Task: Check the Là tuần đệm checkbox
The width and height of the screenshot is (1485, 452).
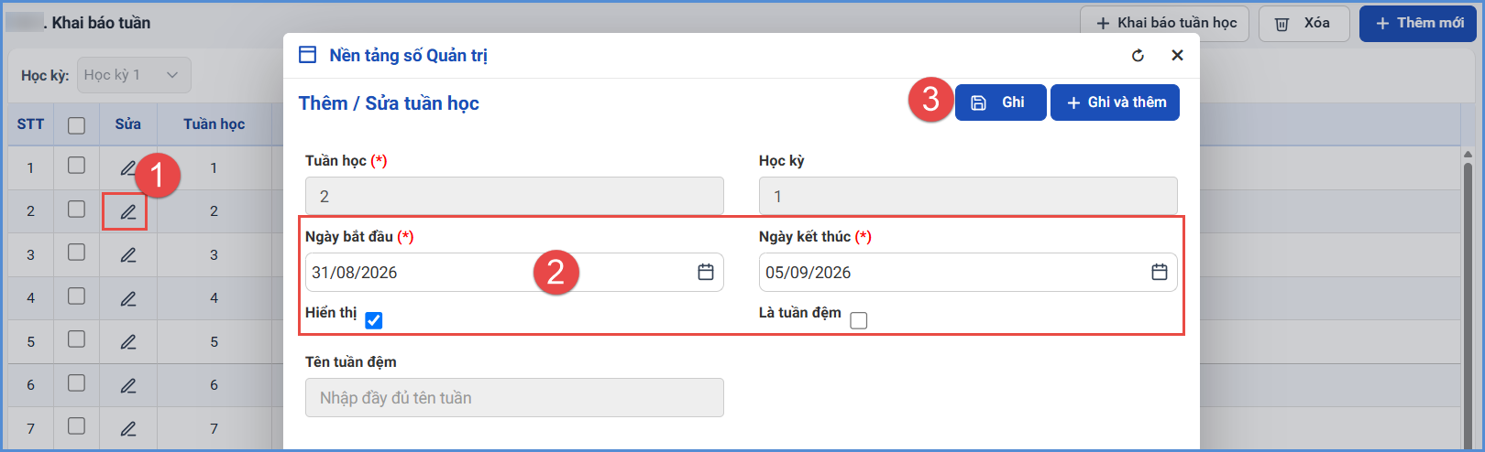Action: pos(859,320)
